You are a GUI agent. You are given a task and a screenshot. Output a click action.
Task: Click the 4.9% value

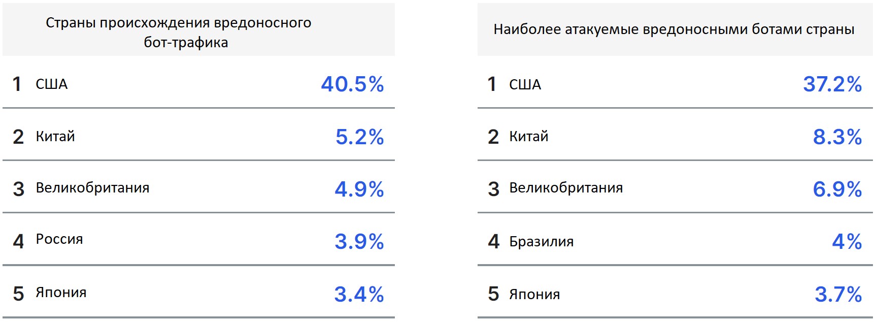[359, 189]
